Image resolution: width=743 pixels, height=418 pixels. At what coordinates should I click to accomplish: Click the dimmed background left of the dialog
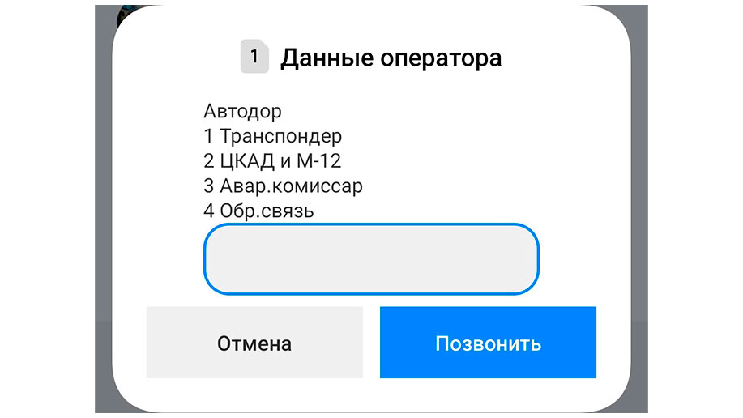click(103, 208)
